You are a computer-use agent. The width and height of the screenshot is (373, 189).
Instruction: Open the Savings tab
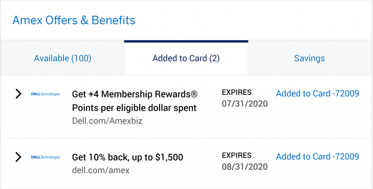click(x=310, y=58)
